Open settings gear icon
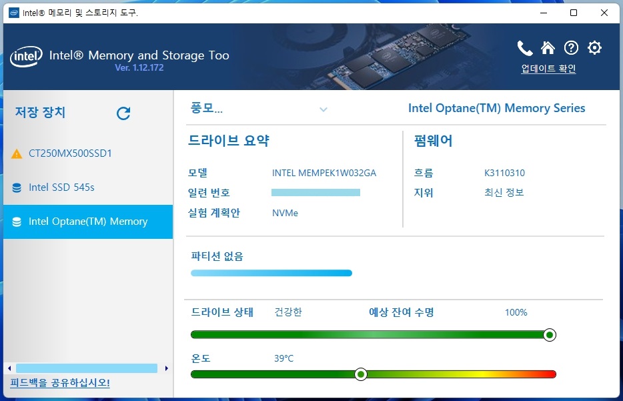623x401 pixels. [594, 47]
